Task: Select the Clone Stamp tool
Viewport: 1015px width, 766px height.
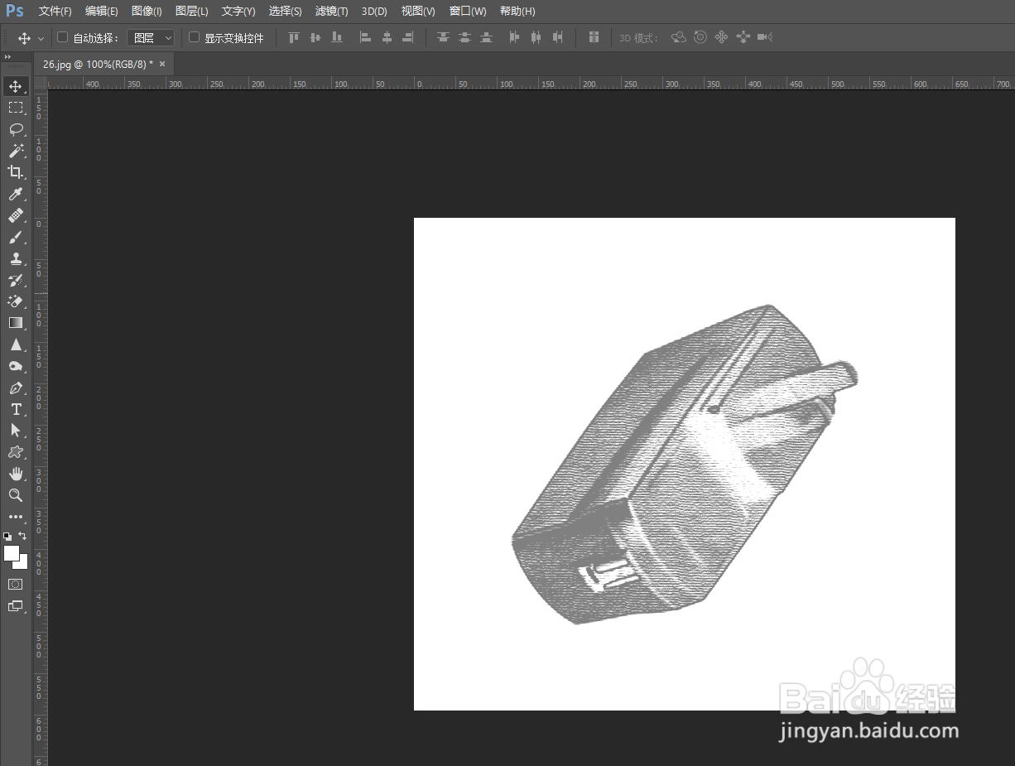Action: (x=16, y=258)
